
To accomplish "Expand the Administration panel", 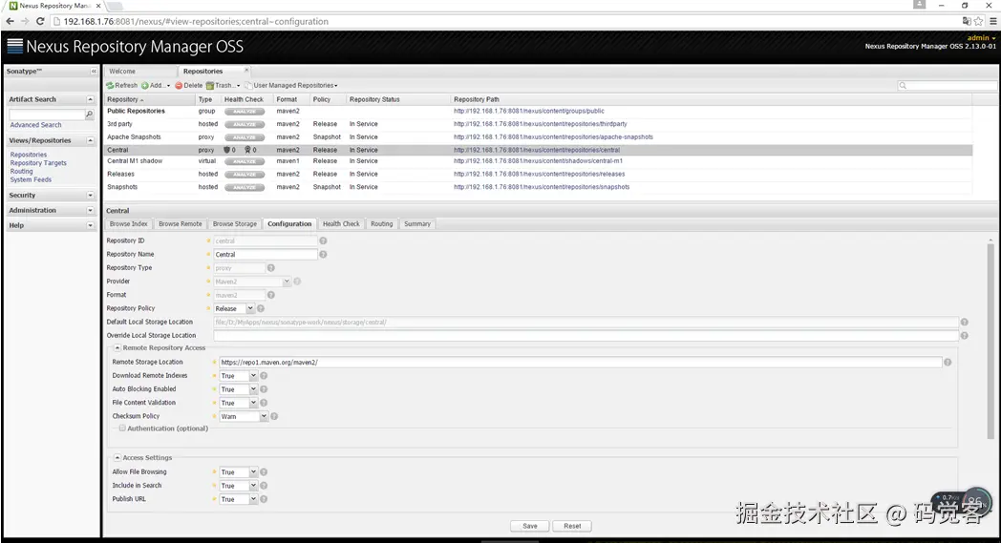I will pyautogui.click(x=90, y=211).
